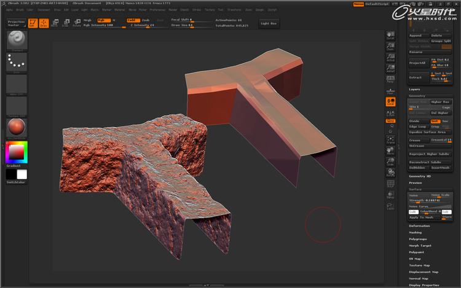Click the Zoom canvas icon
Viewport: 461px width, 288px height.
(x=390, y=47)
